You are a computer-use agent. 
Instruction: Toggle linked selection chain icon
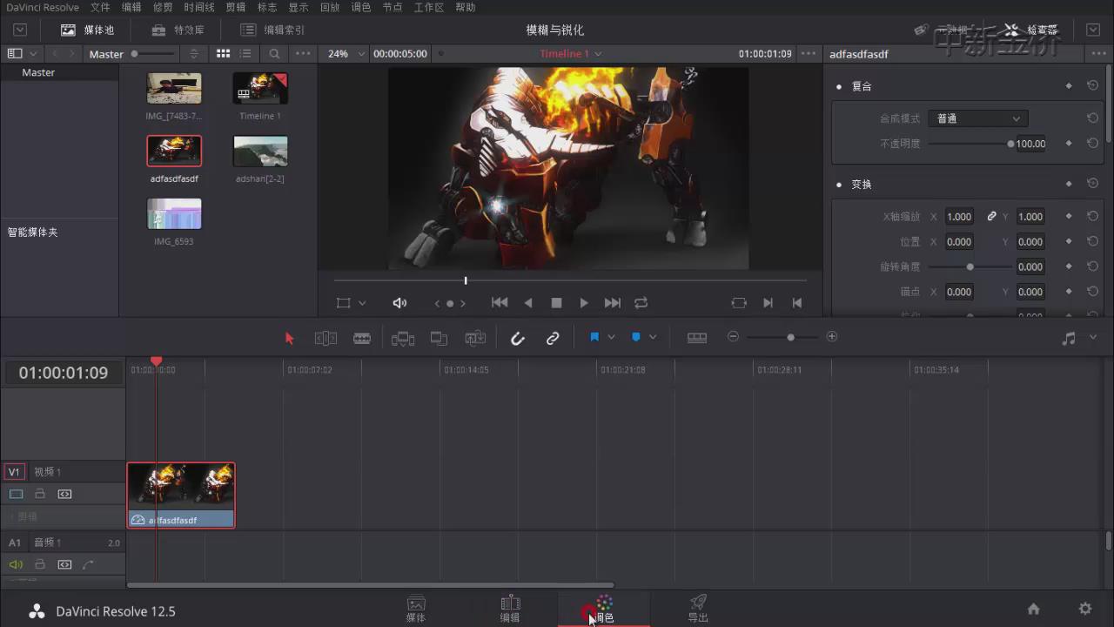tap(553, 338)
